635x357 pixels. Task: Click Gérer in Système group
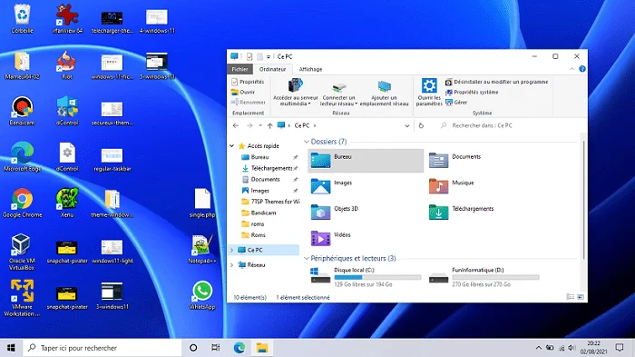click(456, 103)
